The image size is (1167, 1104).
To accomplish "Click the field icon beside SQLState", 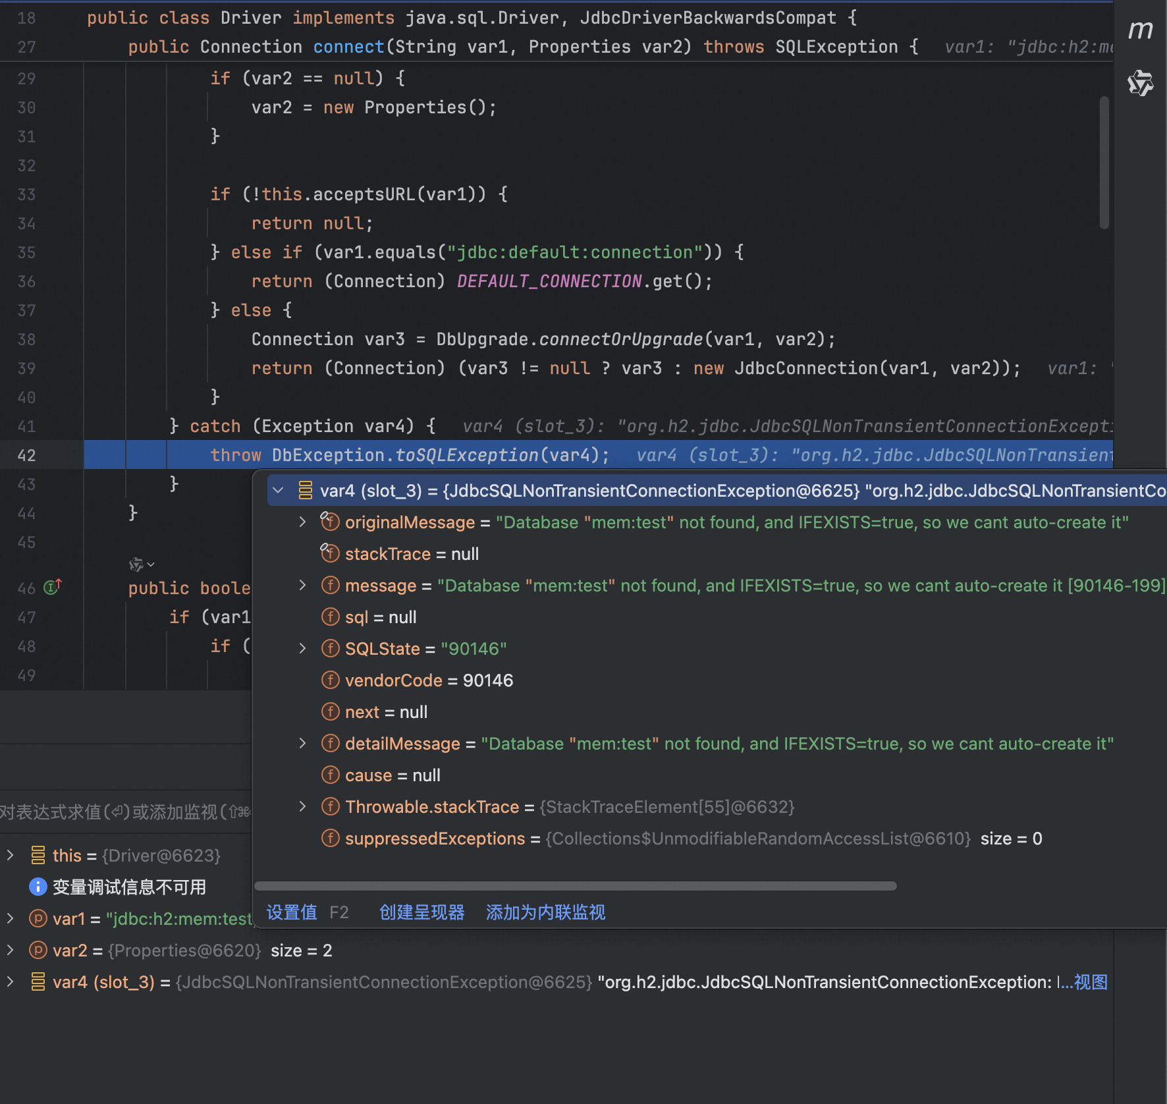I will 330,648.
